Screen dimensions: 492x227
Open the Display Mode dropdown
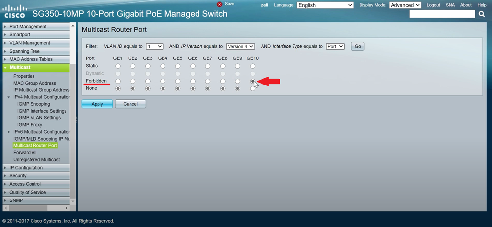pos(405,5)
